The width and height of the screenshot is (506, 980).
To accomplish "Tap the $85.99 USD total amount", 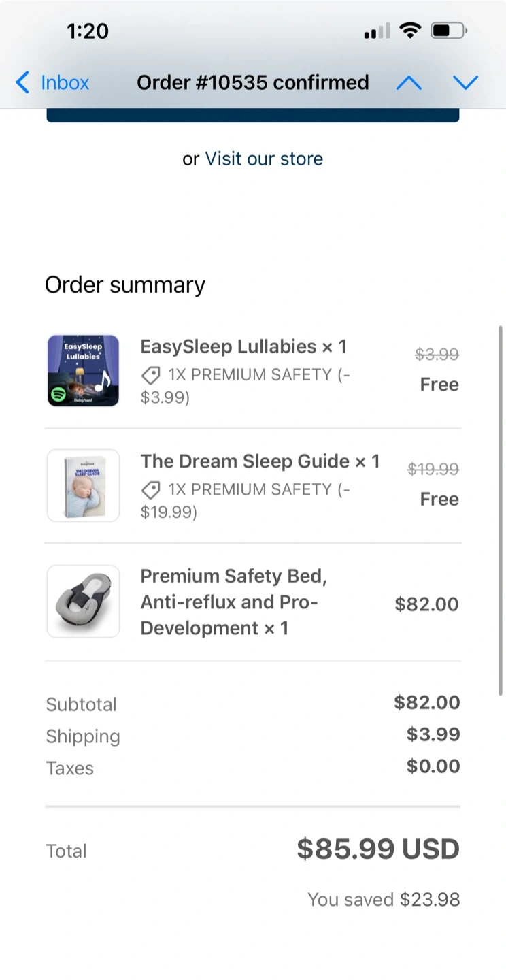I will pyautogui.click(x=378, y=849).
